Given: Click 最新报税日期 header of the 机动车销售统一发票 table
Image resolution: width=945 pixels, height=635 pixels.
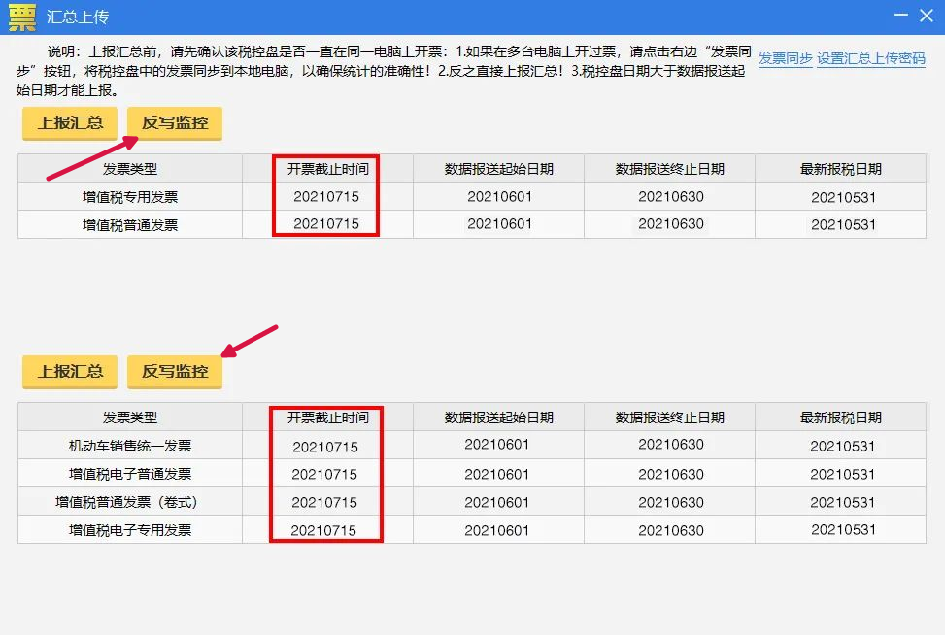Looking at the screenshot, I should click(x=841, y=418).
